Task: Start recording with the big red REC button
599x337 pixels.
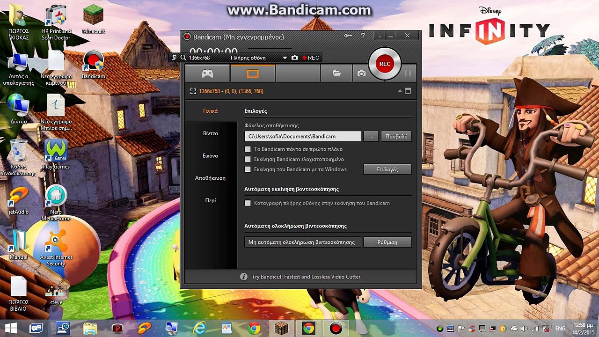Action: pos(385,64)
